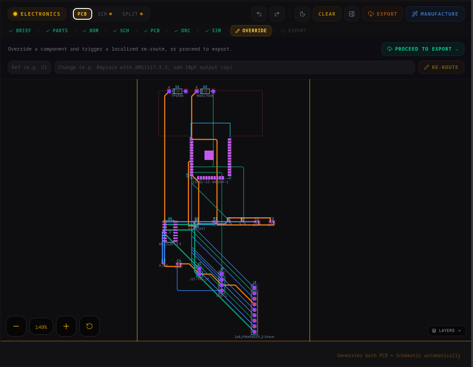Undo the last PCB edit

(x=259, y=14)
